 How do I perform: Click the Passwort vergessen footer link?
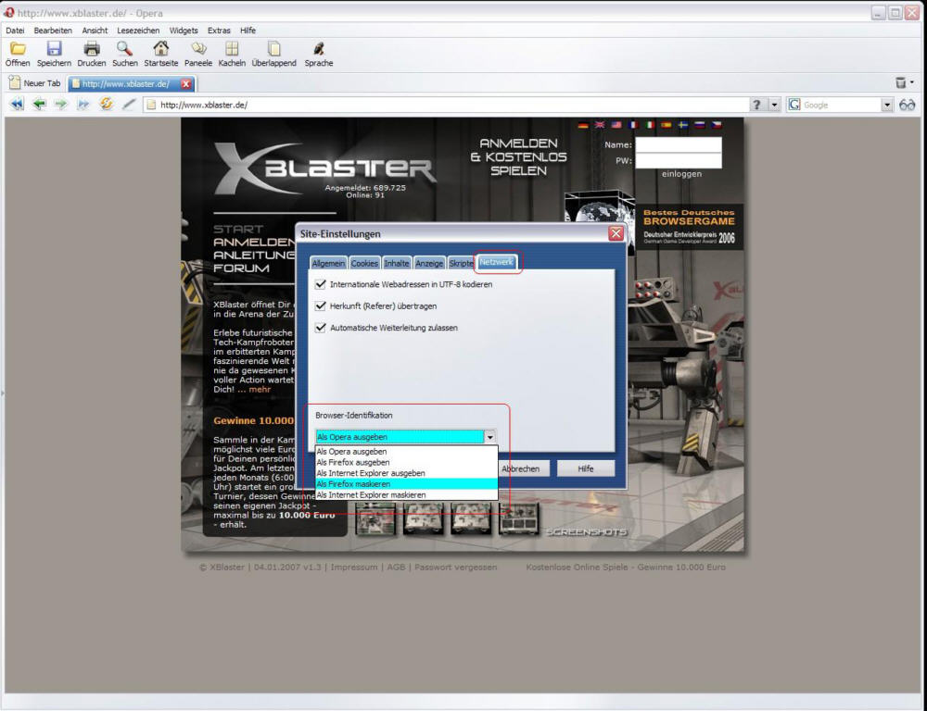455,568
